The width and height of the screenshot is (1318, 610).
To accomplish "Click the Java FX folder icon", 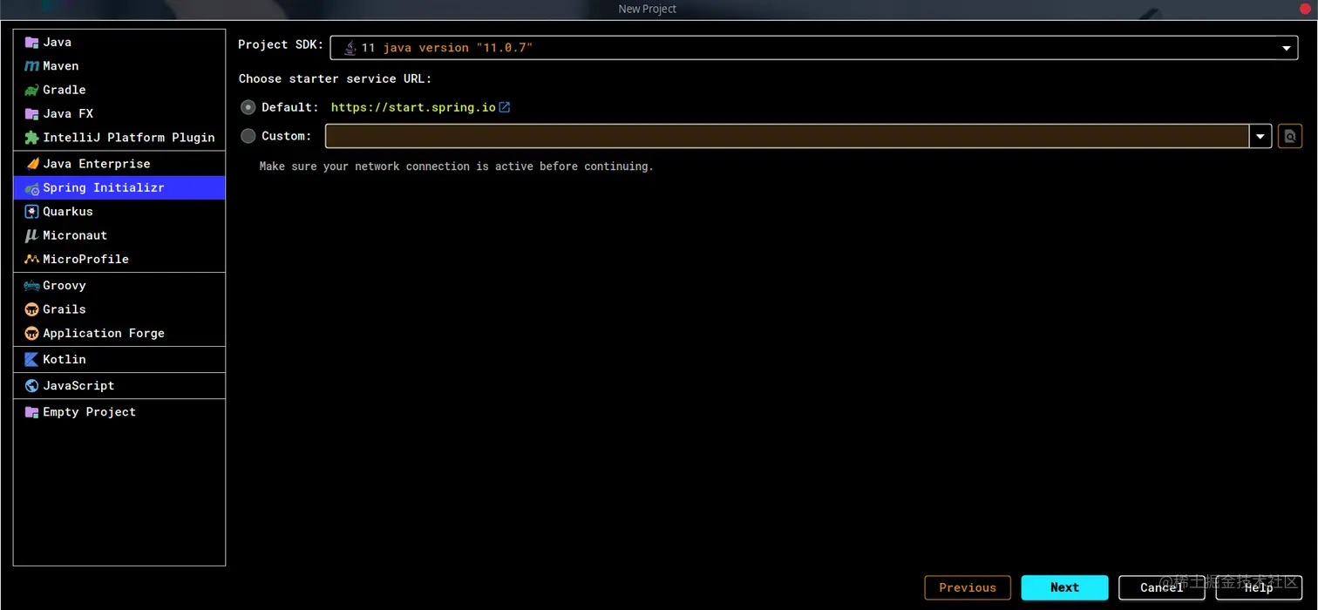I will tap(31, 113).
